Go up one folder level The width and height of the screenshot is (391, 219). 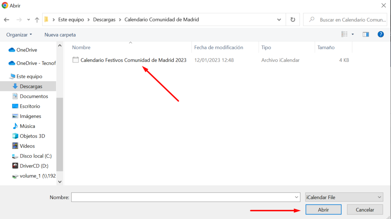(x=37, y=20)
